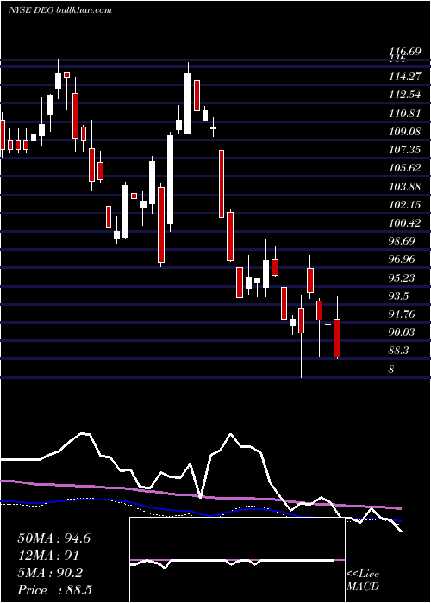Viewport: 431px width, 603px height.
Task: Click the 103.88 price axis label
Action: (x=404, y=187)
